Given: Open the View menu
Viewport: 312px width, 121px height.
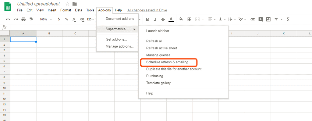Looking at the screenshot, I should point(40,10).
